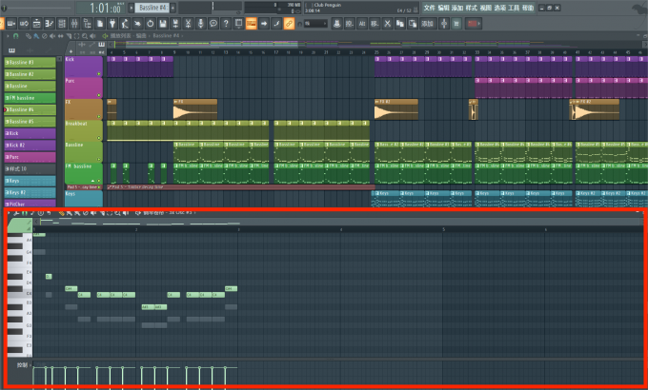This screenshot has height=390, width=648.
Task: Click the 控制 velocity lane label
Action: point(22,365)
